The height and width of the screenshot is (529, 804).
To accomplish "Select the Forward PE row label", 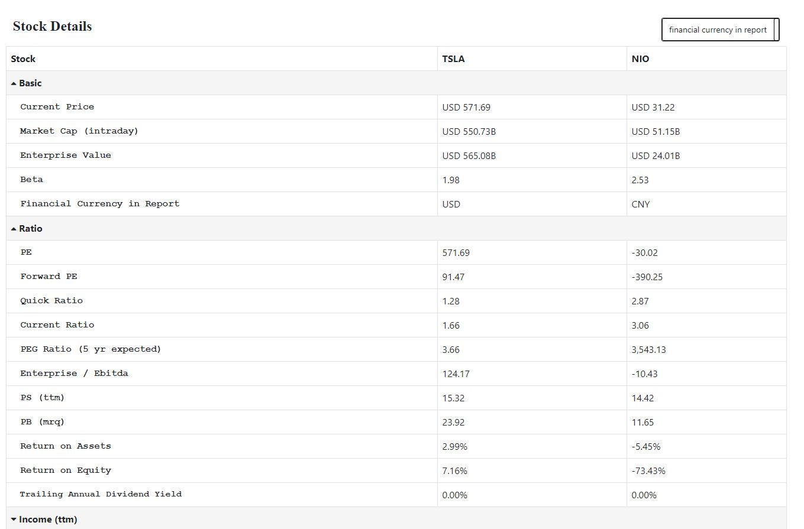I will coord(49,277).
